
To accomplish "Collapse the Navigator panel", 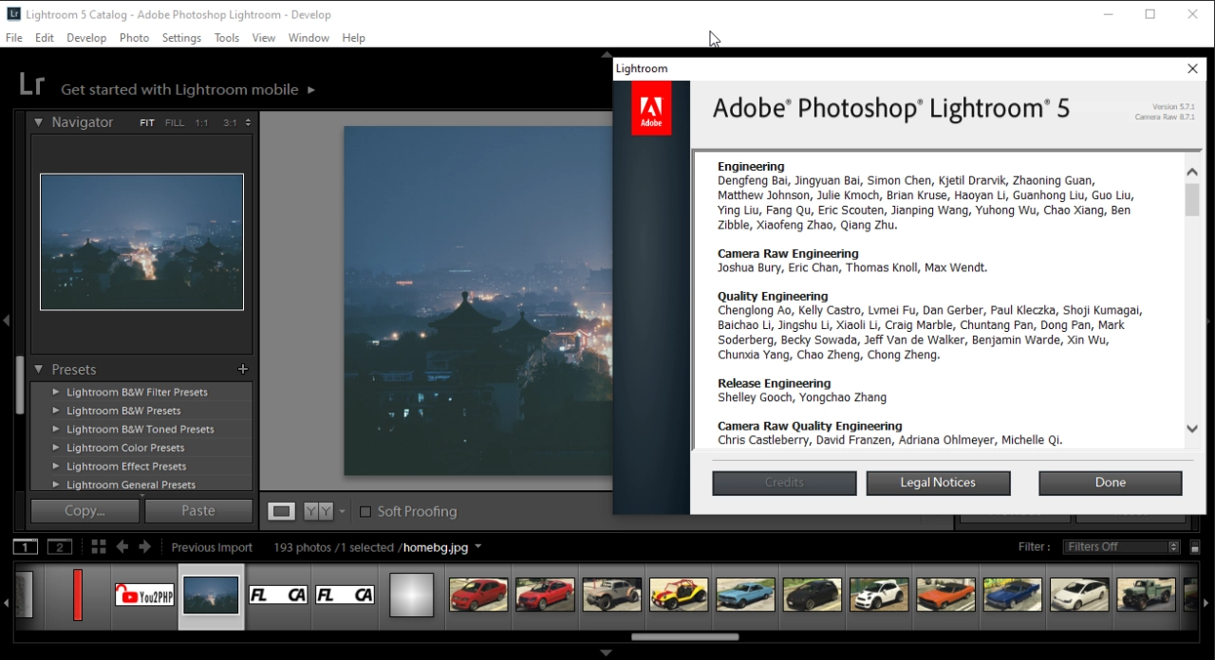I will [x=39, y=122].
